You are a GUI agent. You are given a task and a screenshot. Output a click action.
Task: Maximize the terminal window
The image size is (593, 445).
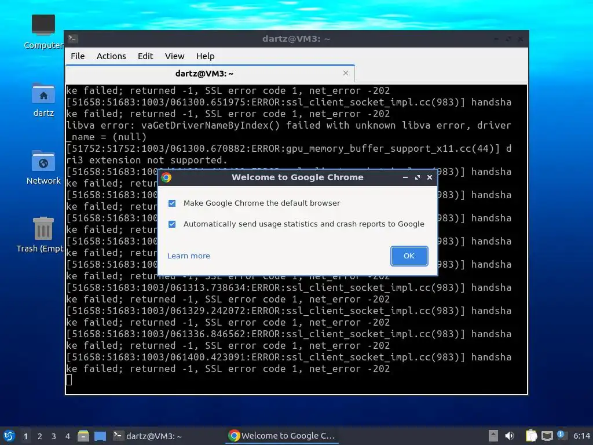508,39
